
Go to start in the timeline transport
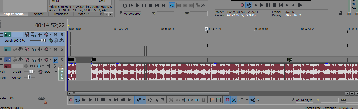point(110,100)
